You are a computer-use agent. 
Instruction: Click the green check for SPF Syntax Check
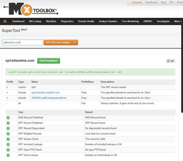click(x=8, y=139)
